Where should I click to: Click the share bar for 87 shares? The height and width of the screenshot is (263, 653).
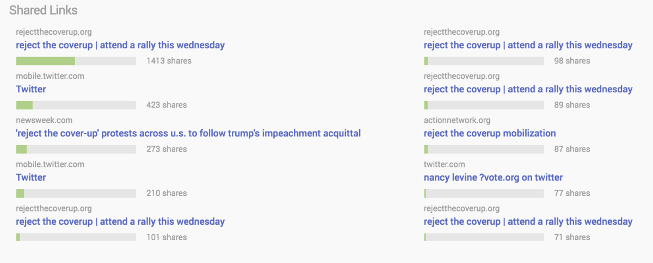click(x=484, y=149)
